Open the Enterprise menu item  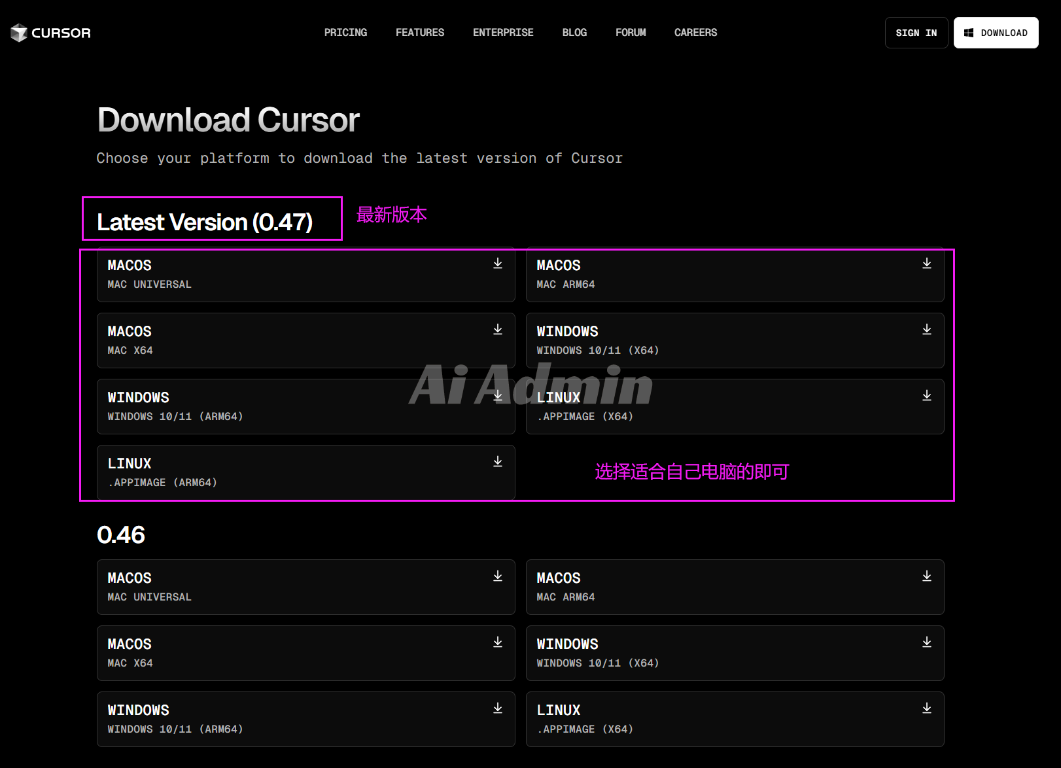pos(503,33)
